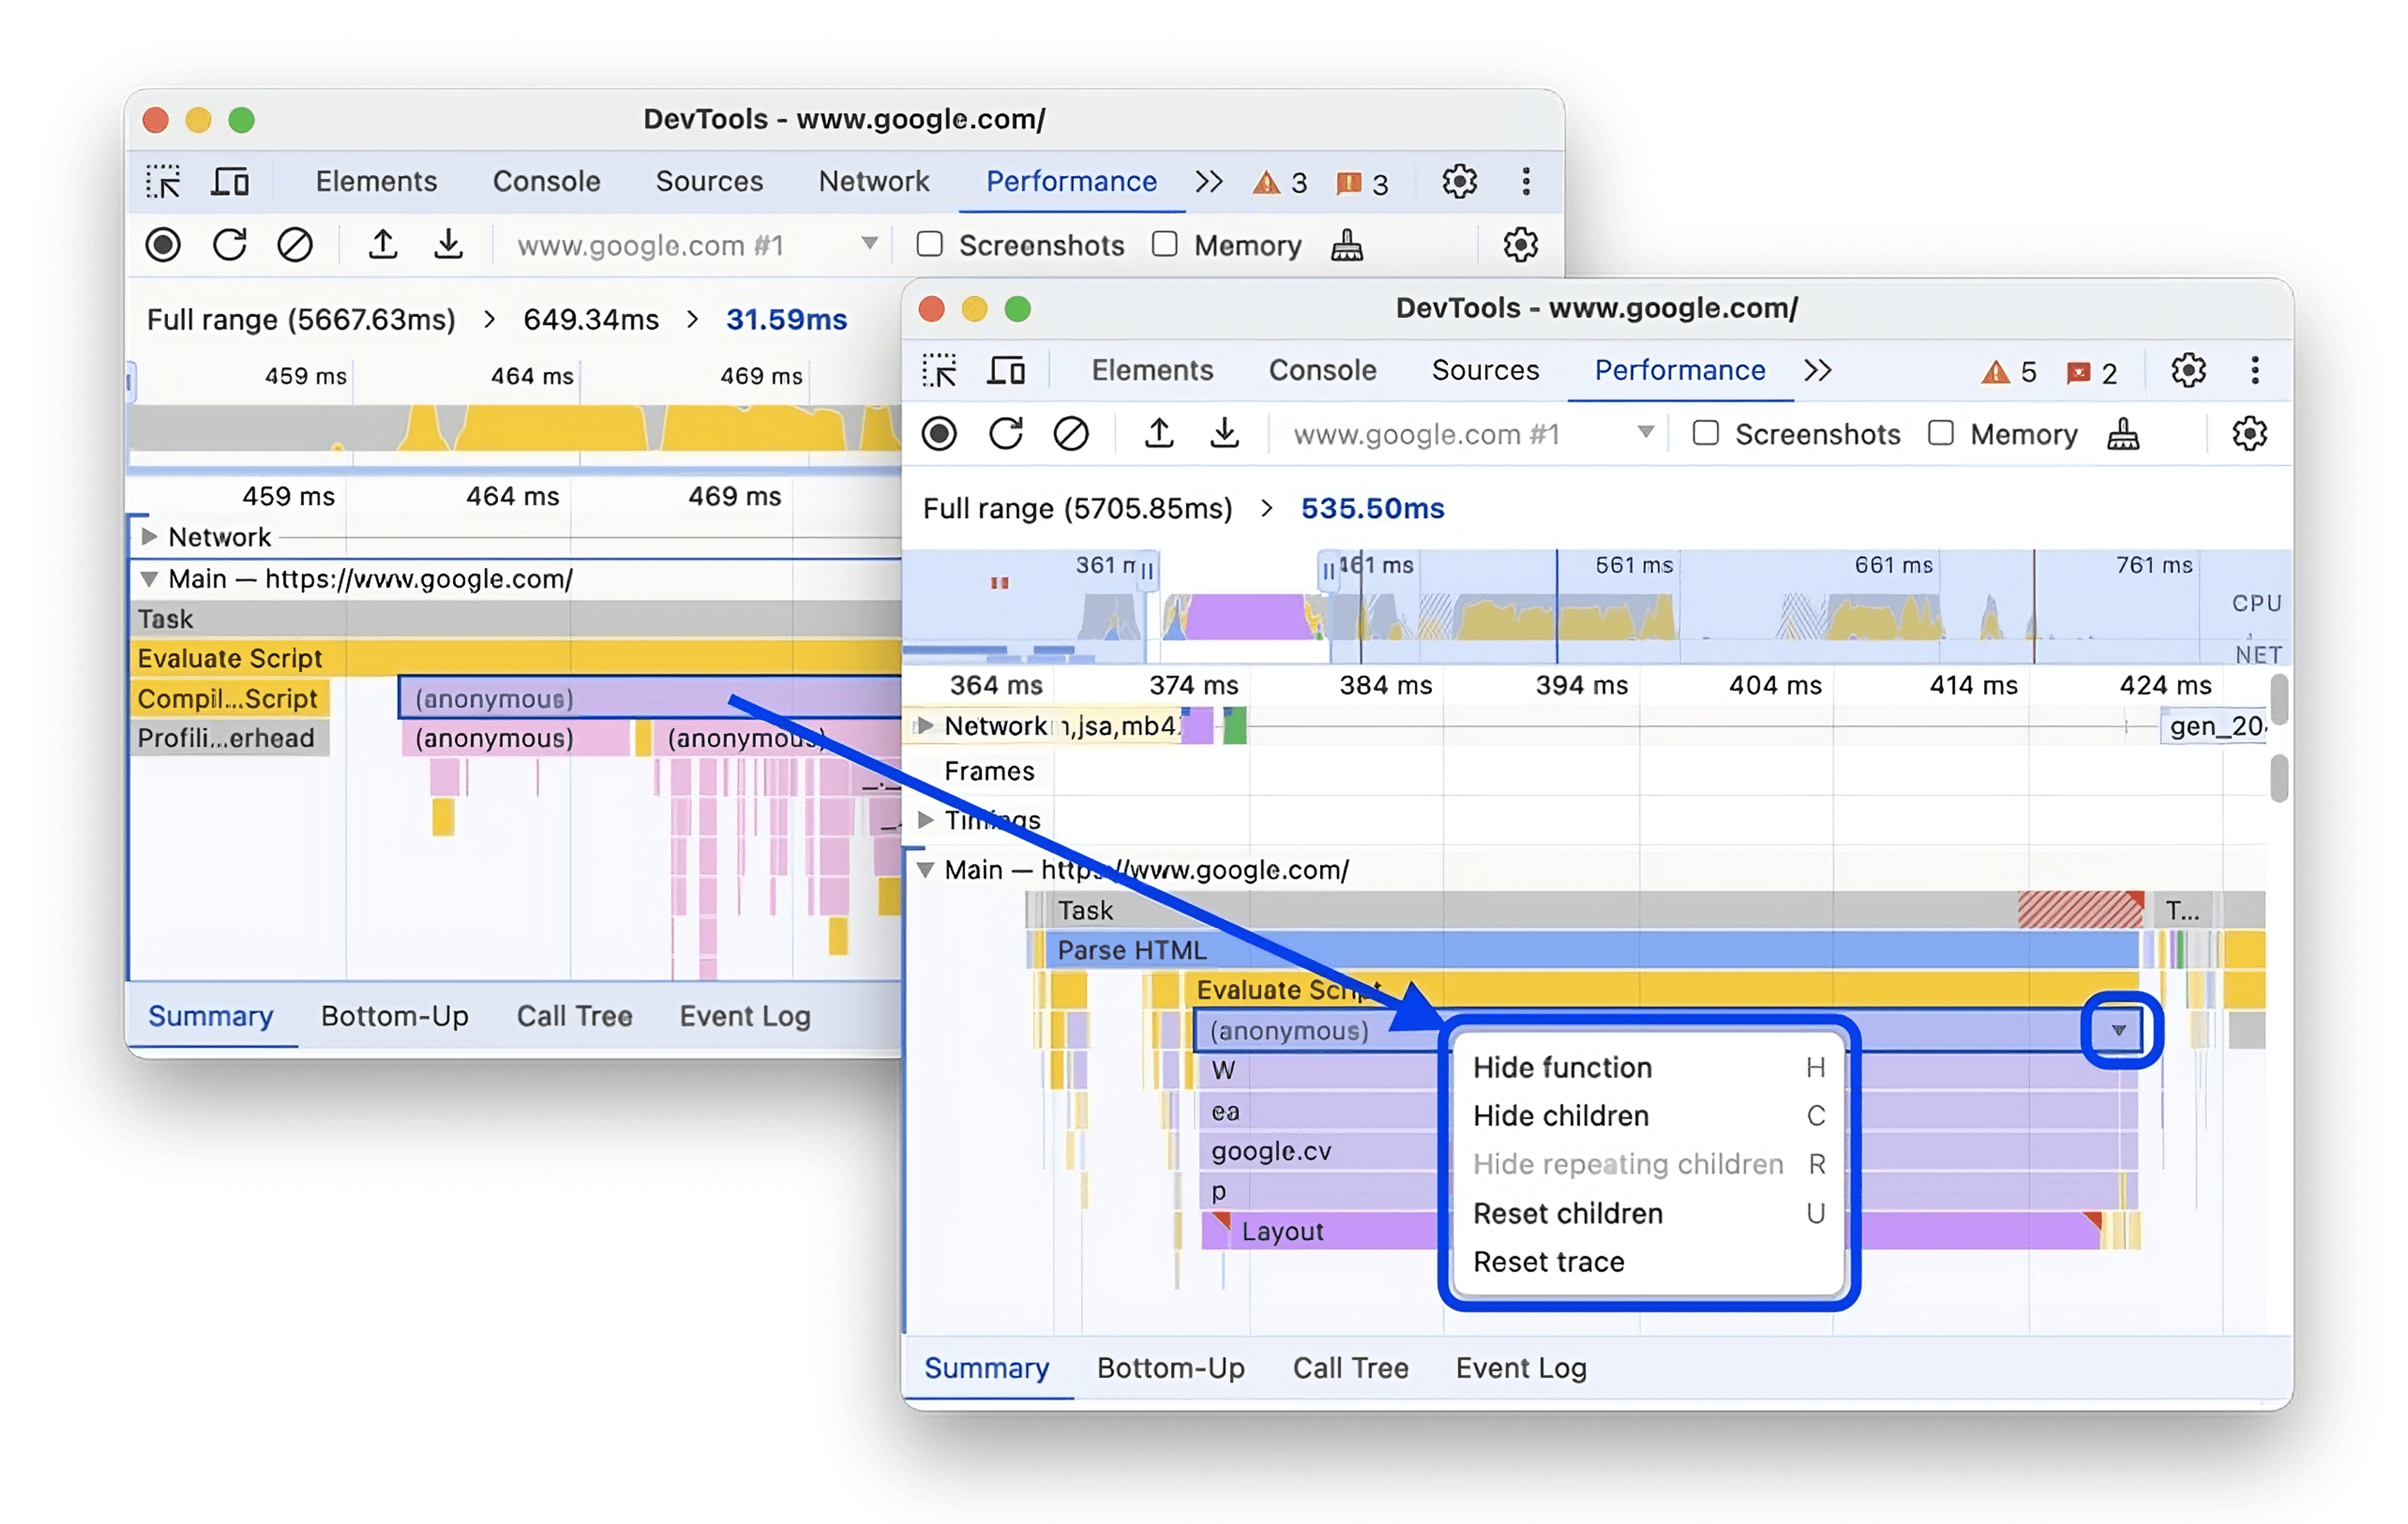
Task: Click record button in front DevTools window
Action: pos(939,434)
